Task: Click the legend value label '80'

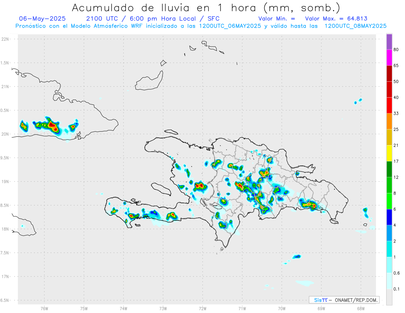Action: tap(396, 50)
